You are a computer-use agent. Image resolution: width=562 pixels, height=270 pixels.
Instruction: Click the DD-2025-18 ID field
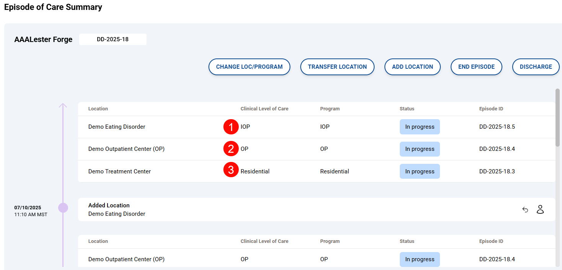click(112, 39)
